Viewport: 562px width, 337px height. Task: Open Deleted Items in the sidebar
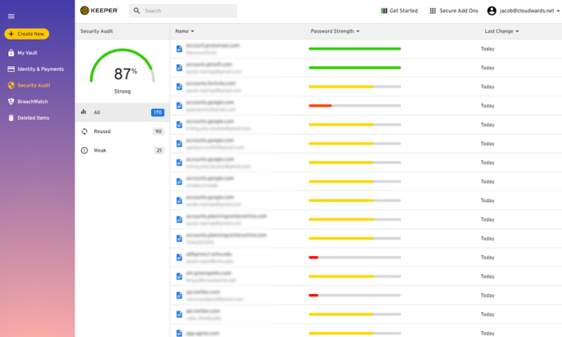(33, 117)
